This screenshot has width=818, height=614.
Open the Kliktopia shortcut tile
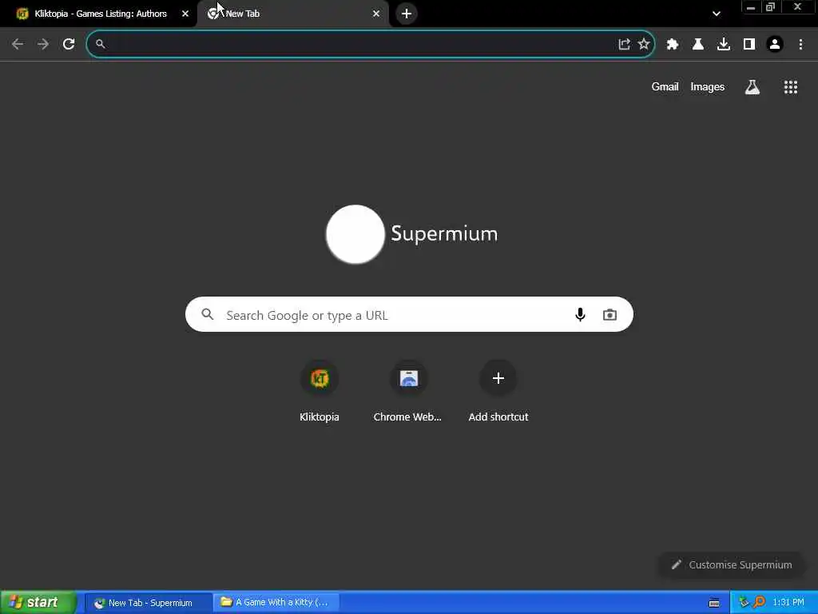[320, 392]
